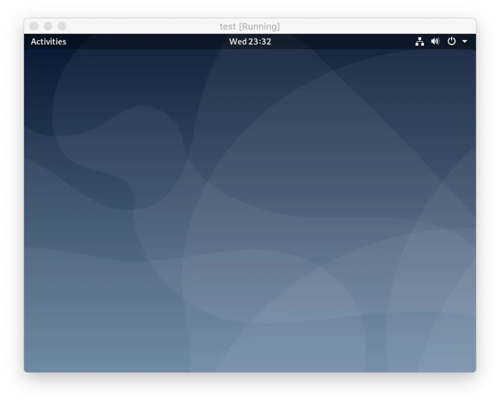Open the clock showing Wed 23:32
The width and height of the screenshot is (500, 402).
[250, 42]
